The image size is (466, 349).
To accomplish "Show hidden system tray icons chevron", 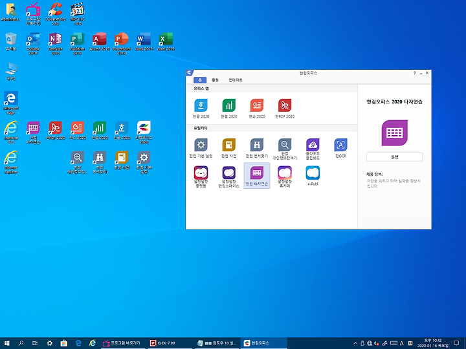I will click(x=355, y=343).
